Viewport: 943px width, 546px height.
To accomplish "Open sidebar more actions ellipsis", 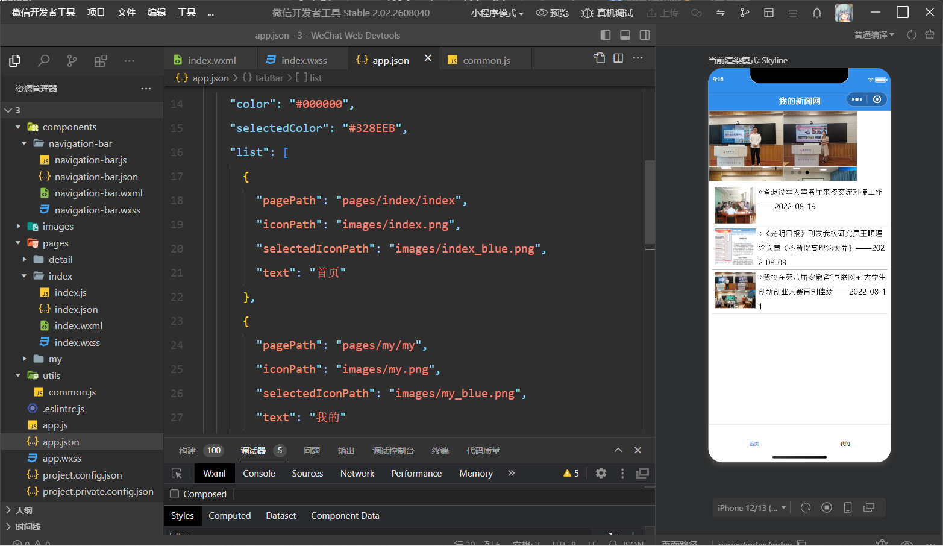I will [x=130, y=61].
